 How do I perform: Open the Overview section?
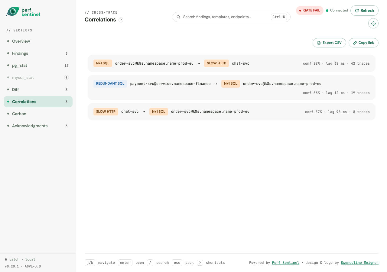click(x=38, y=41)
